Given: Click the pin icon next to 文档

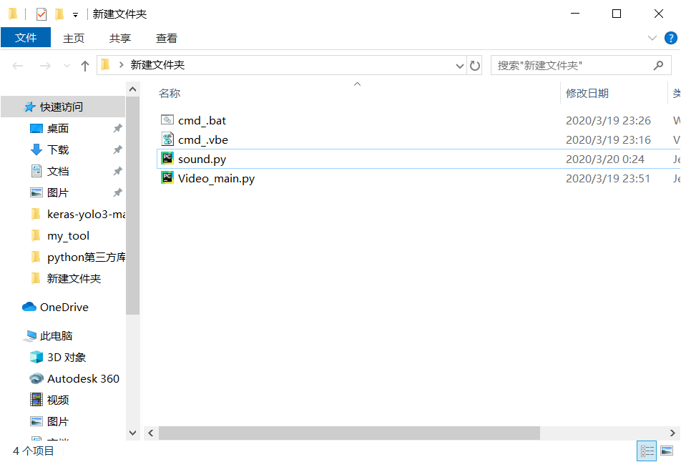Looking at the screenshot, I should point(118,171).
